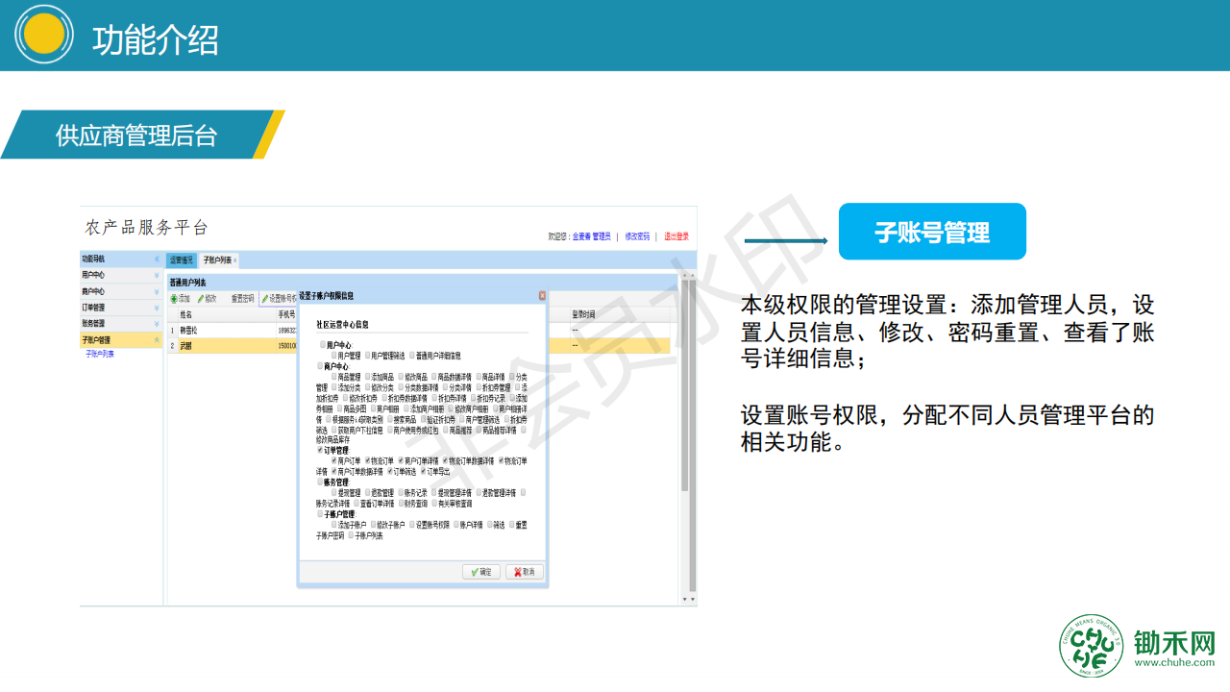Select the 韩雪松 table row
Image resolution: width=1230 pixels, height=692 pixels.
pos(419,331)
